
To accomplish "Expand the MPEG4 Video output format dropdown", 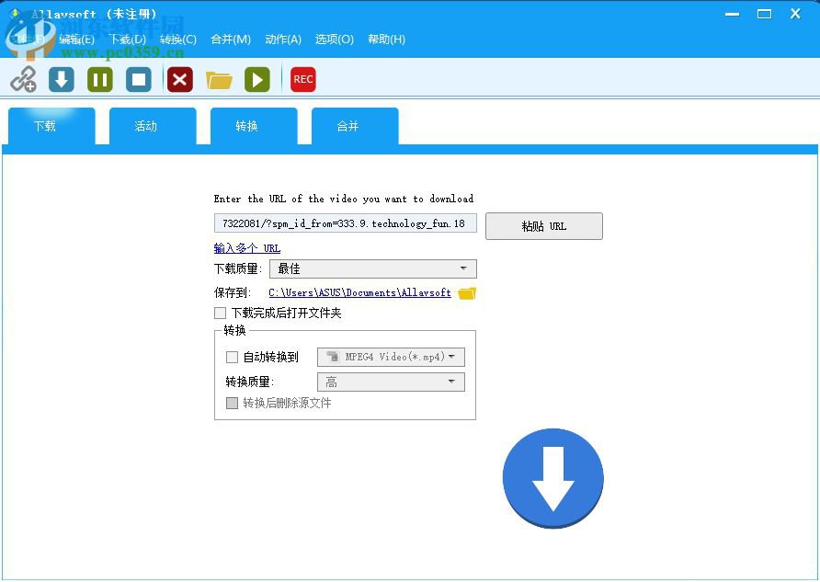I will [x=452, y=357].
